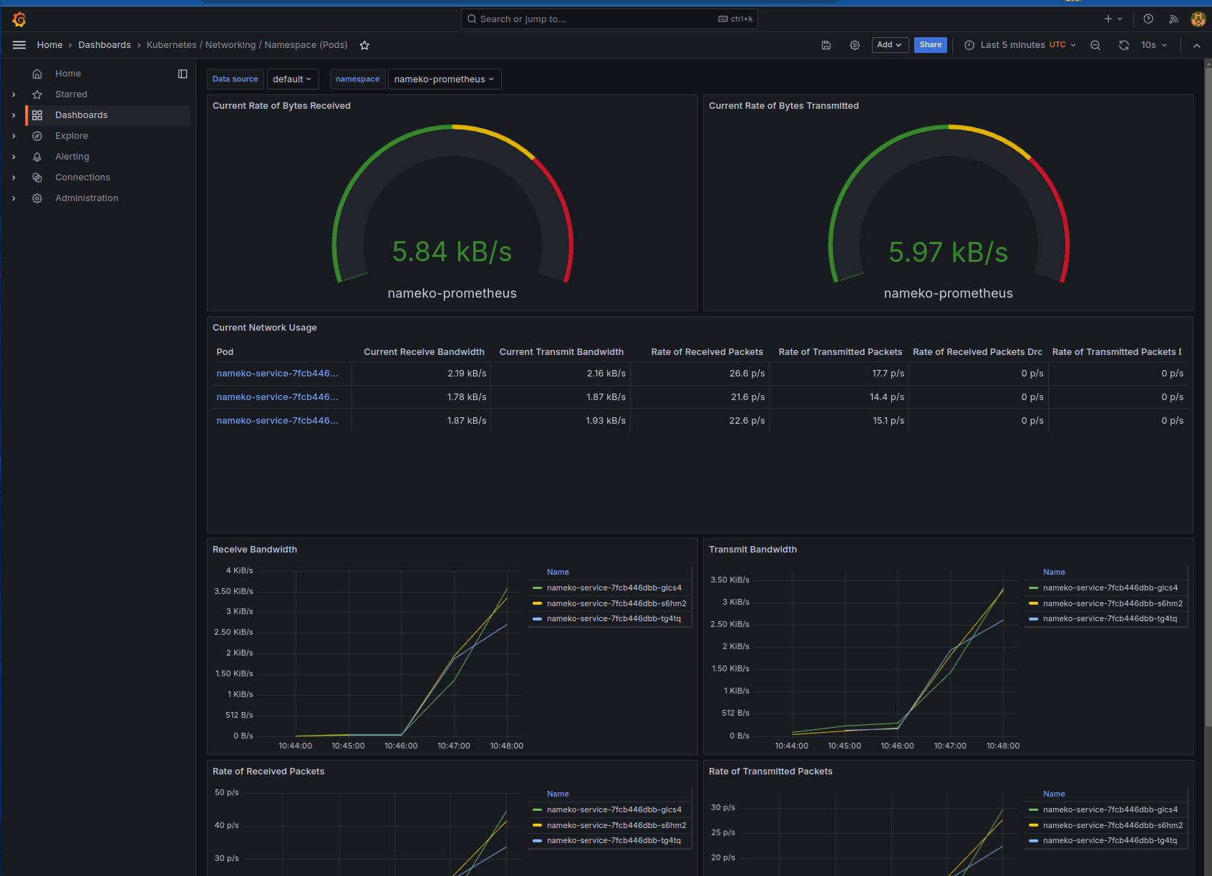Click the Alerting bell icon in sidebar

pyautogui.click(x=37, y=157)
